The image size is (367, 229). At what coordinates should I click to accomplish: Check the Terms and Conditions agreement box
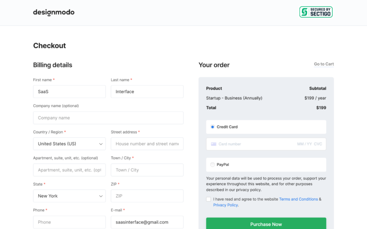pos(208,199)
